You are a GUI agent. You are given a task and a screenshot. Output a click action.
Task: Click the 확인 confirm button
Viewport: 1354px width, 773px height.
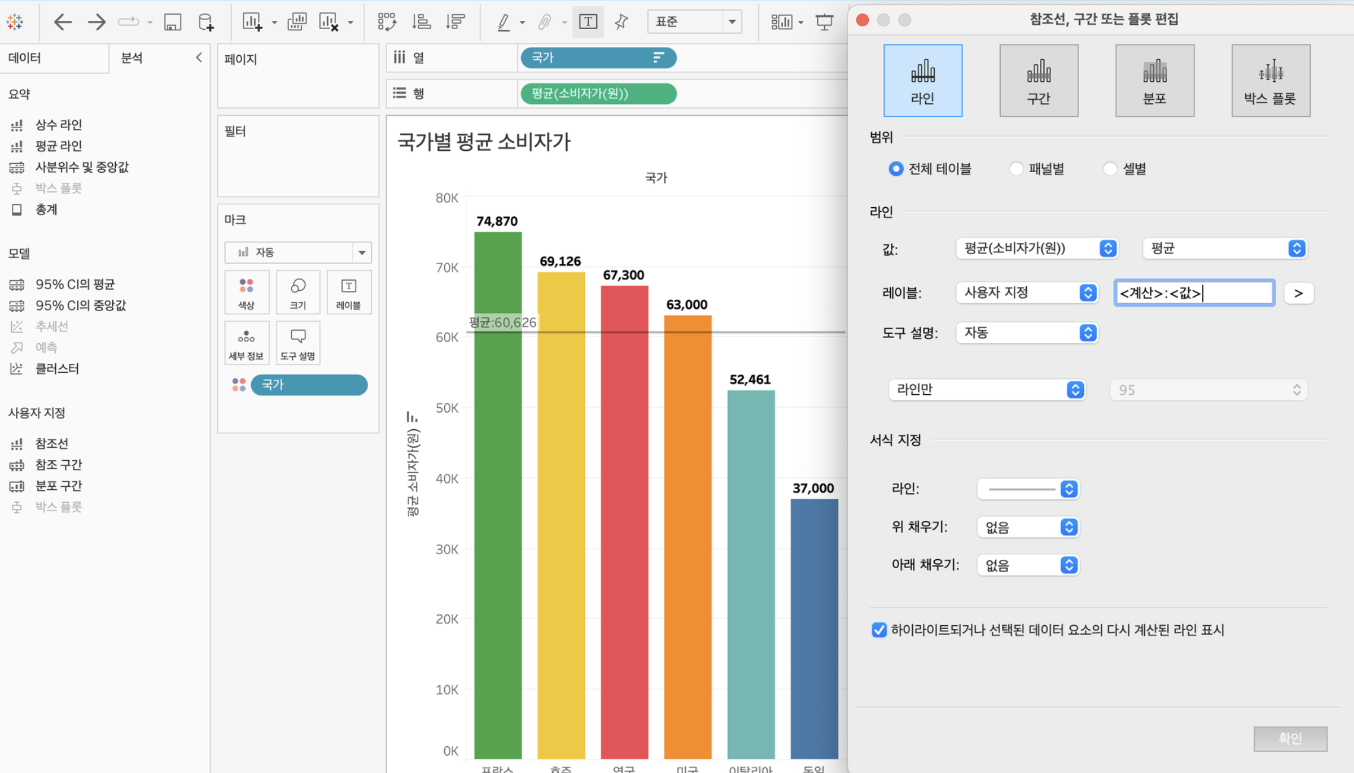pos(1290,739)
